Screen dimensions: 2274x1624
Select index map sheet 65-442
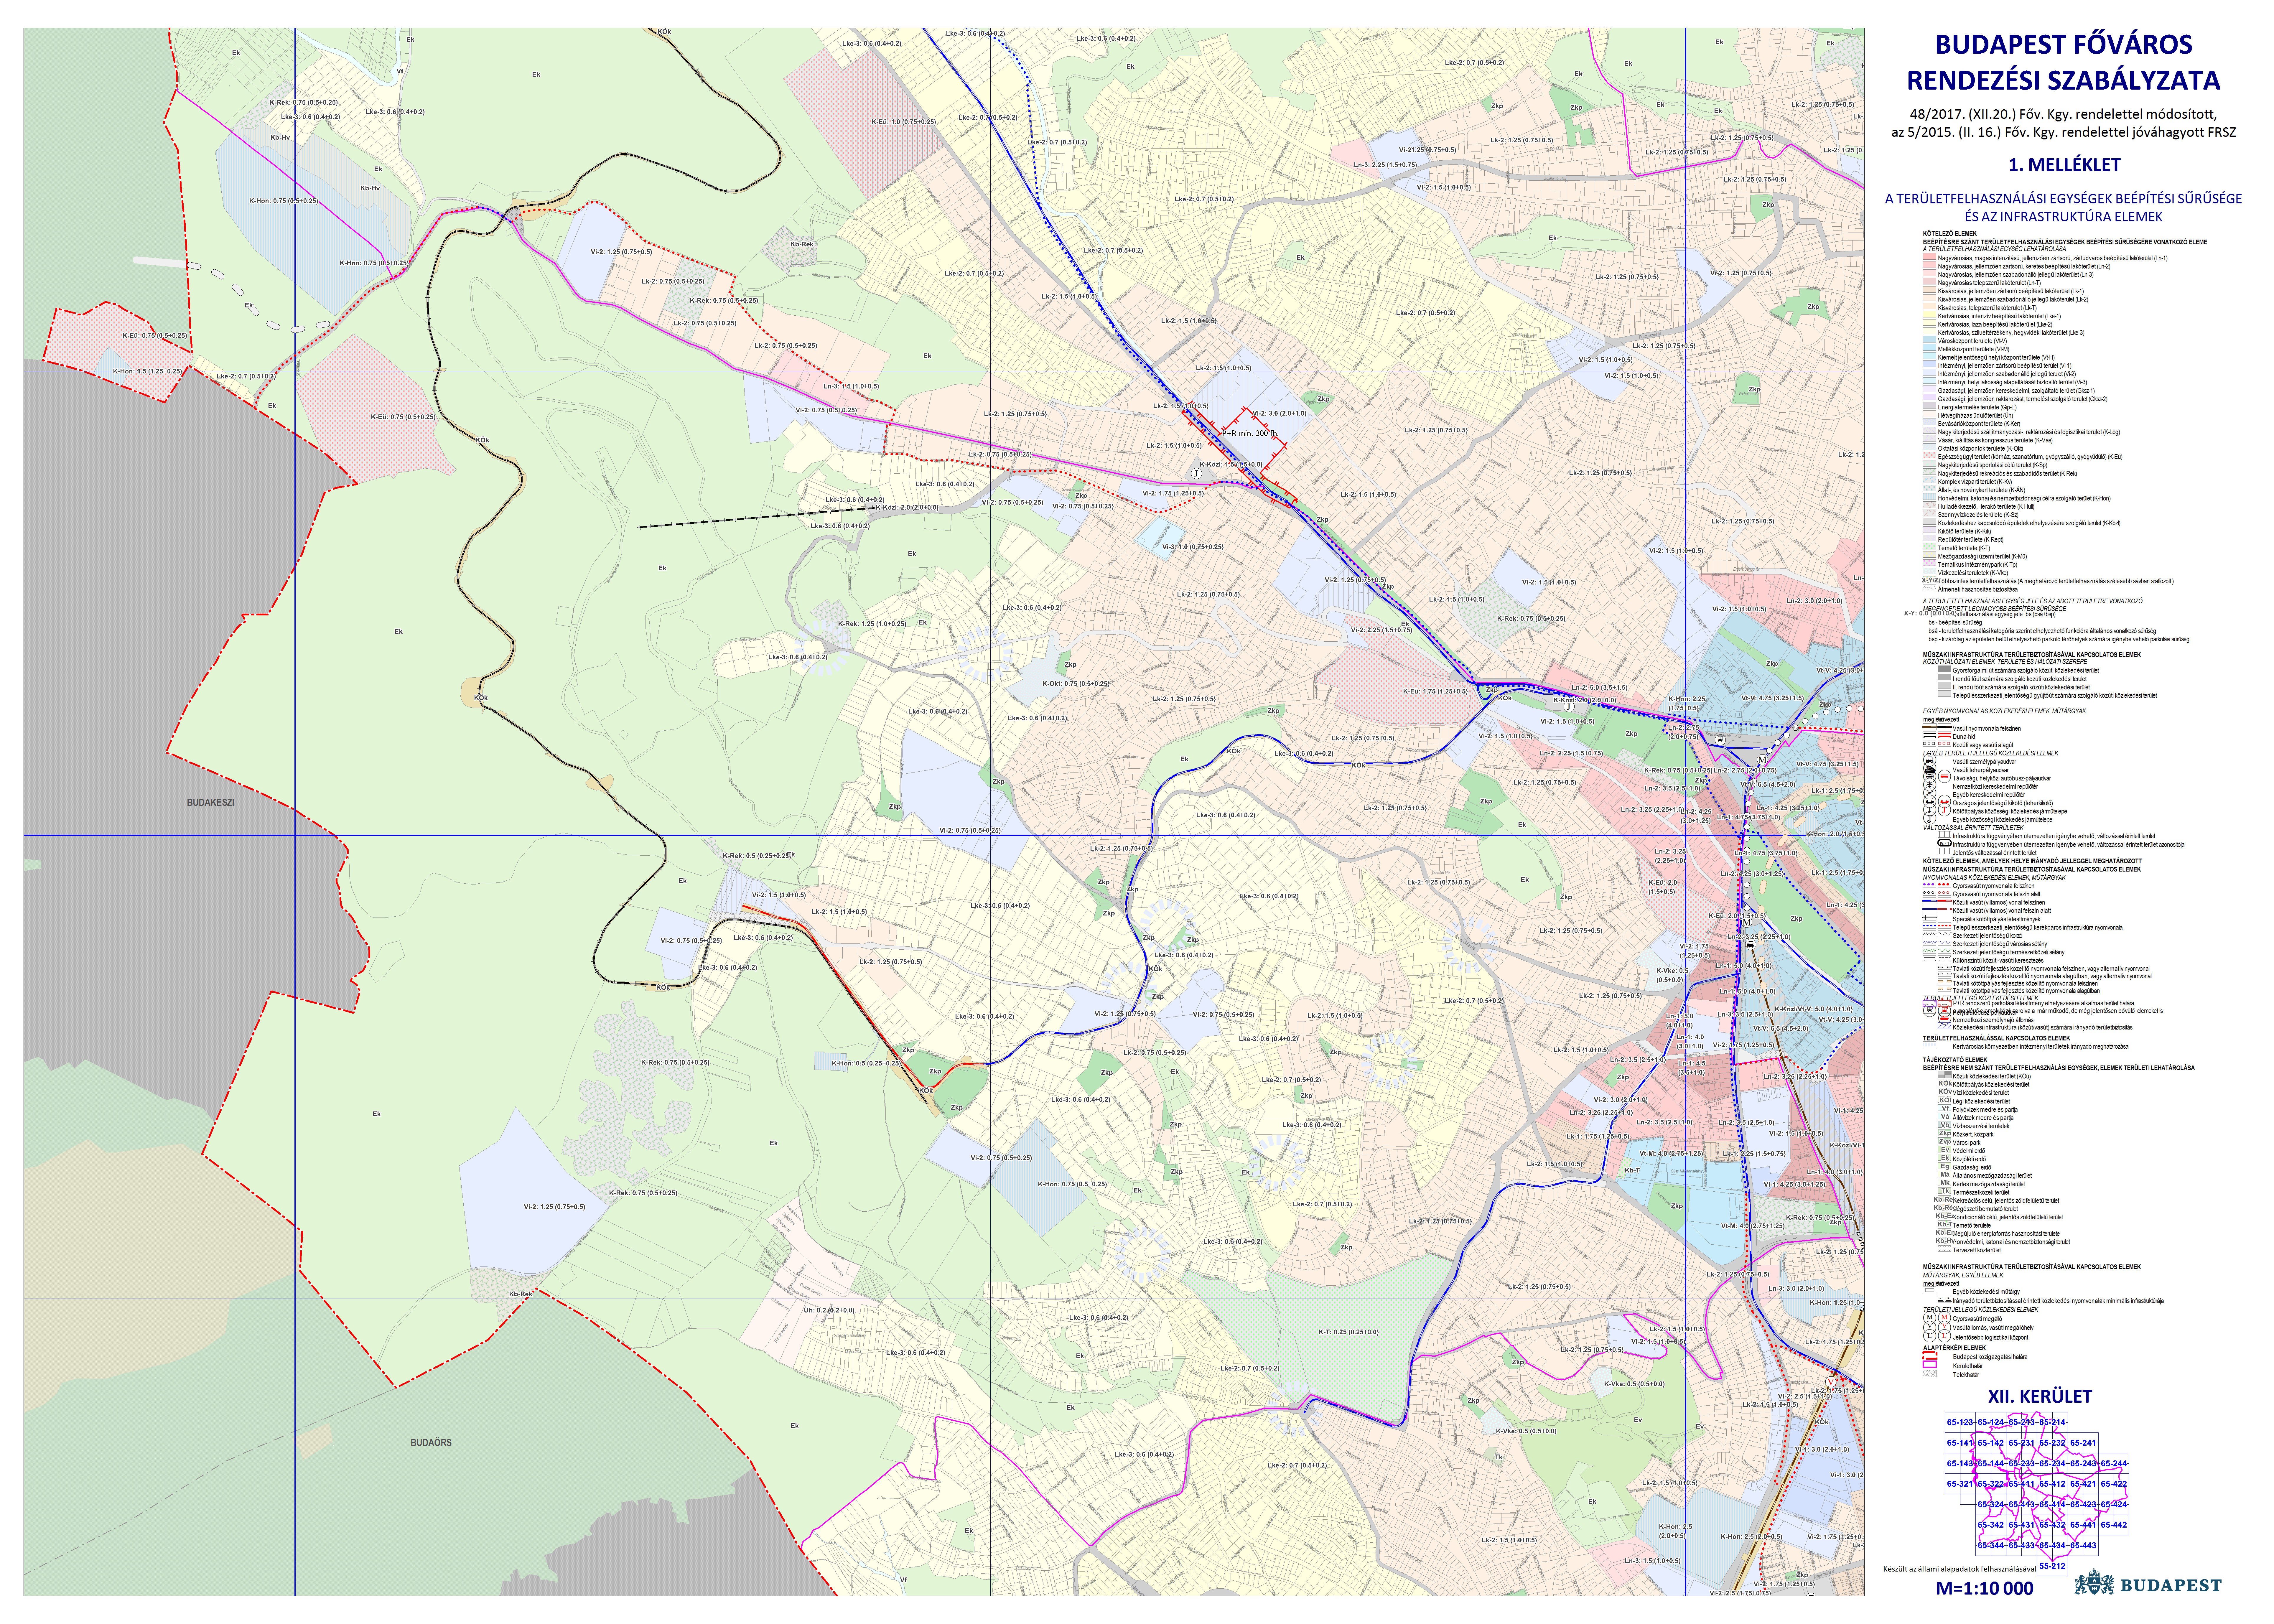pyautogui.click(x=2114, y=1525)
